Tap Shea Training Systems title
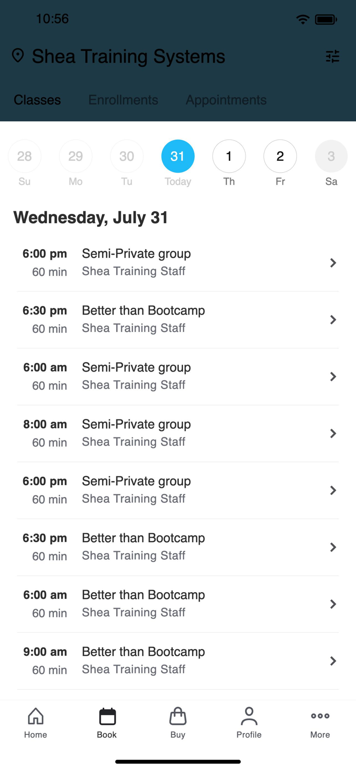The image size is (356, 771). click(x=128, y=57)
